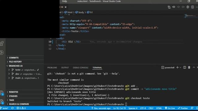This screenshot has width=198, height=111.
Task: Click Spaces: 4 indentation setting
Action: [133, 108]
